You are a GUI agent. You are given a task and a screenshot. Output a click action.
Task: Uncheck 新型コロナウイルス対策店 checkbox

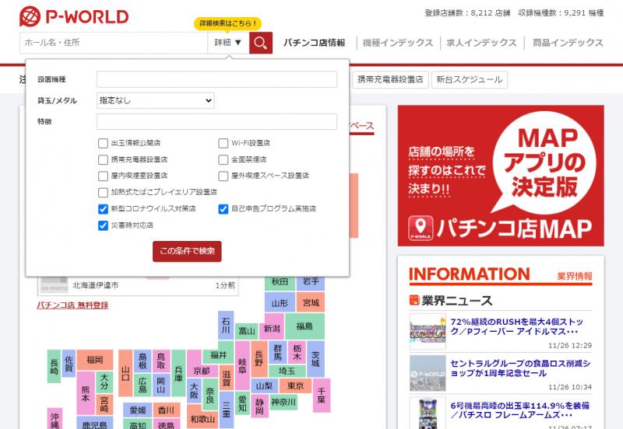point(103,208)
